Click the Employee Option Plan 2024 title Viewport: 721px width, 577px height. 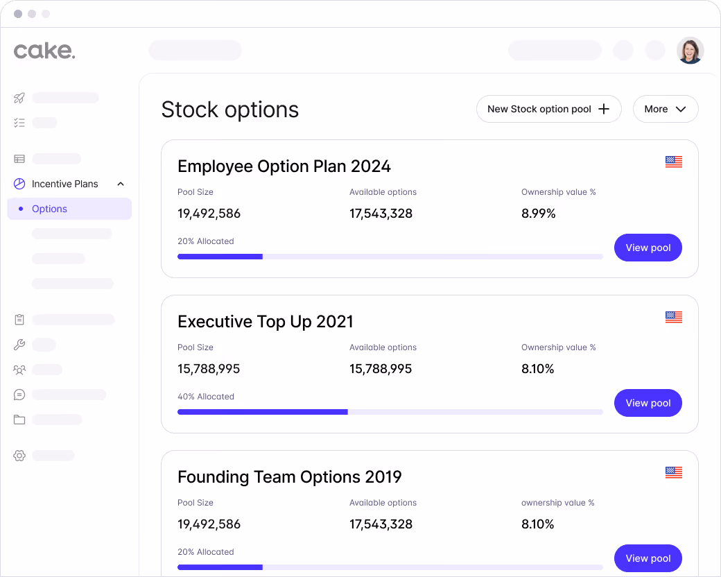click(284, 166)
